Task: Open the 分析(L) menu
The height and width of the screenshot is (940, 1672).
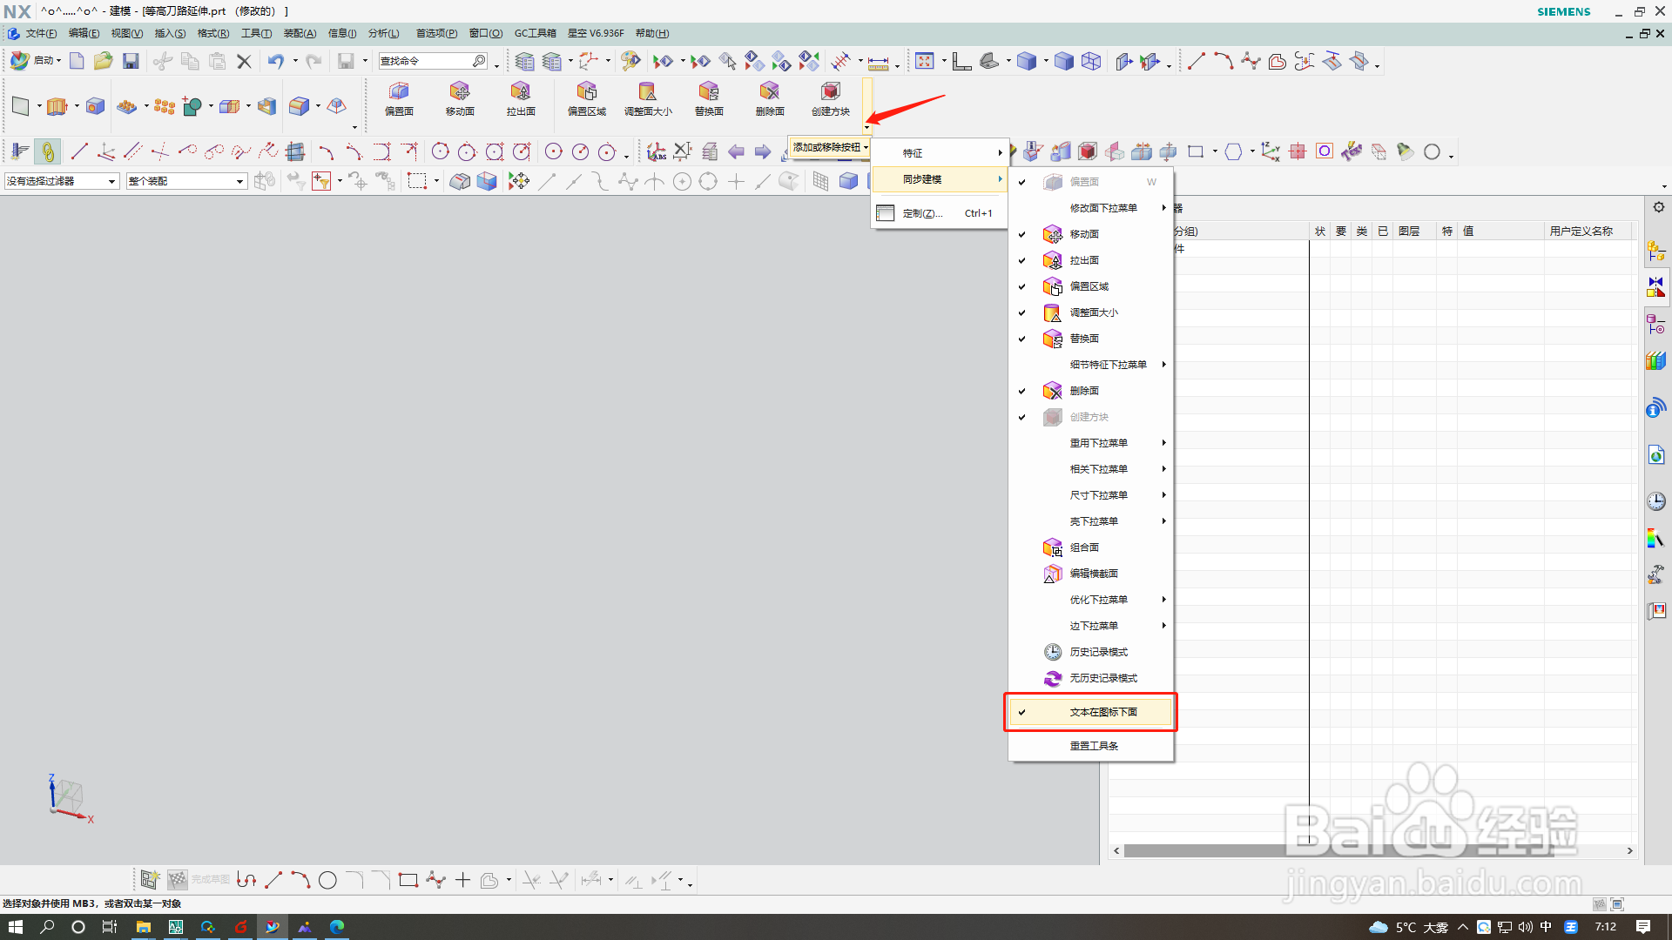Action: tap(383, 33)
